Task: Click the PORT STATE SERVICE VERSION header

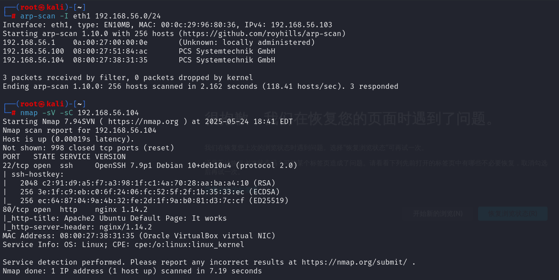Action: click(x=64, y=156)
